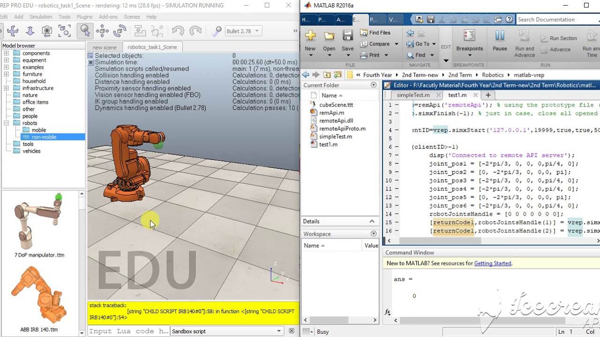Open Plugins menu in V-REP
The image size is (600, 337).
click(84, 17)
